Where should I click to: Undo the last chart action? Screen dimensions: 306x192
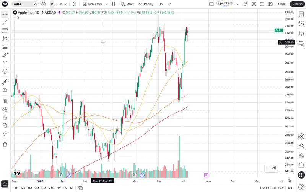161,4
